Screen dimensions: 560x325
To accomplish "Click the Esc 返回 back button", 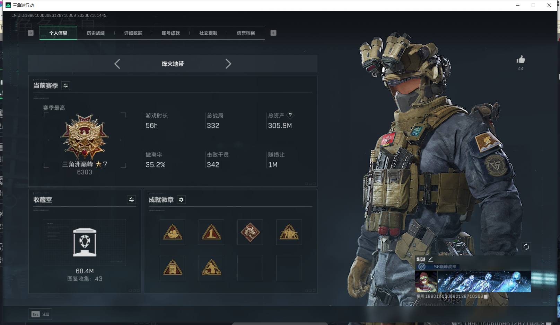I will (40, 314).
